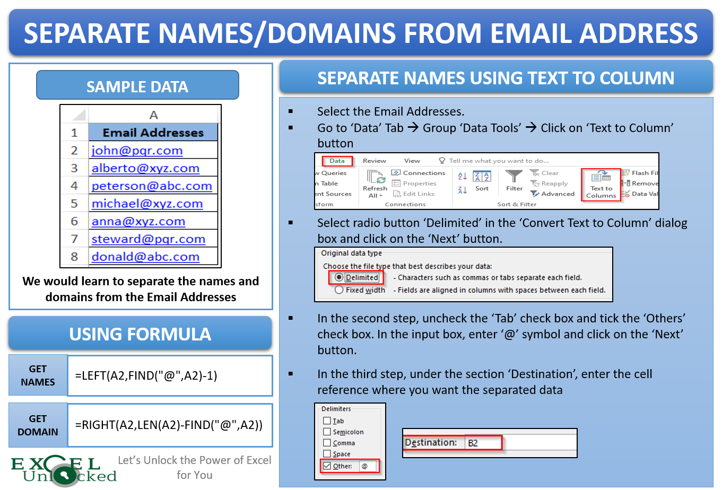Click inside the Destination input field
The width and height of the screenshot is (722, 490).
[483, 443]
